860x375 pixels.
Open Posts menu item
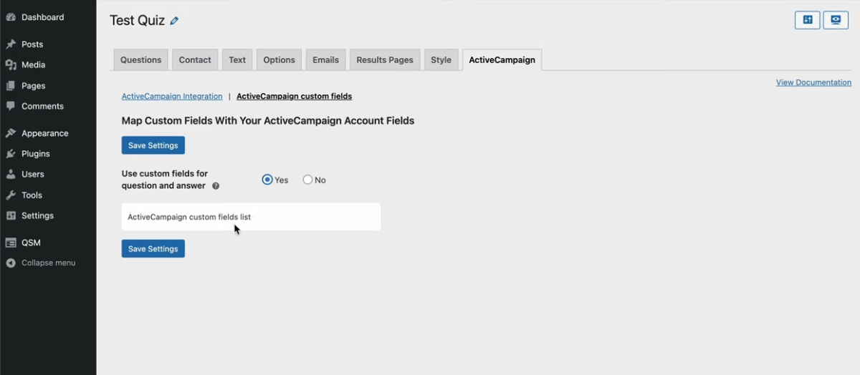(32, 44)
